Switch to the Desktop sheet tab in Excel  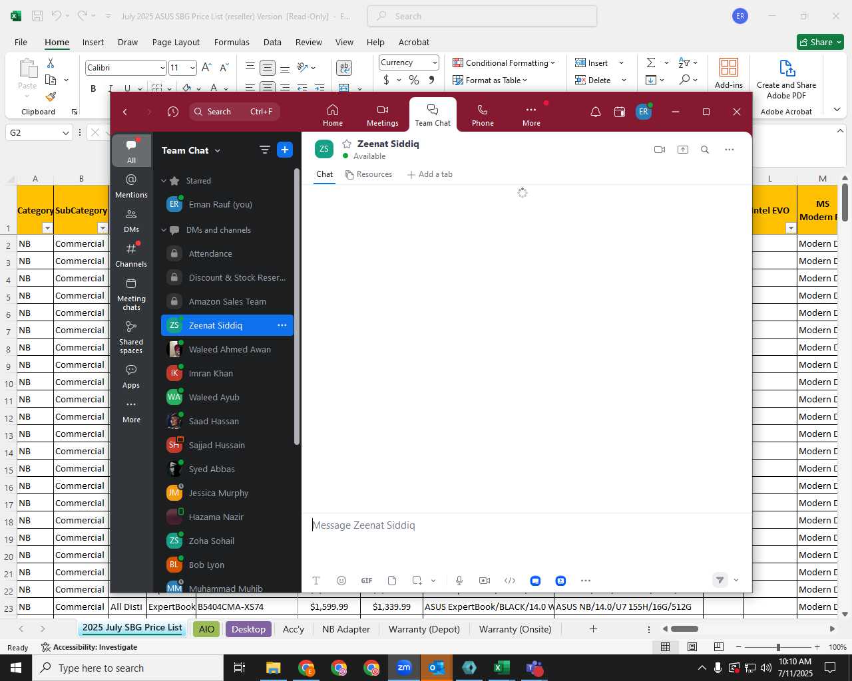[248, 629]
